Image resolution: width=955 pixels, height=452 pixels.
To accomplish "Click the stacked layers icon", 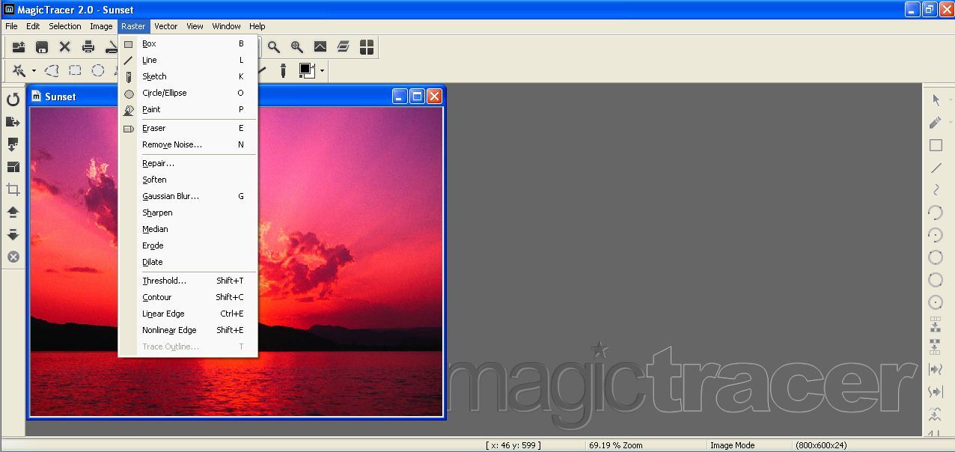I will 344,47.
